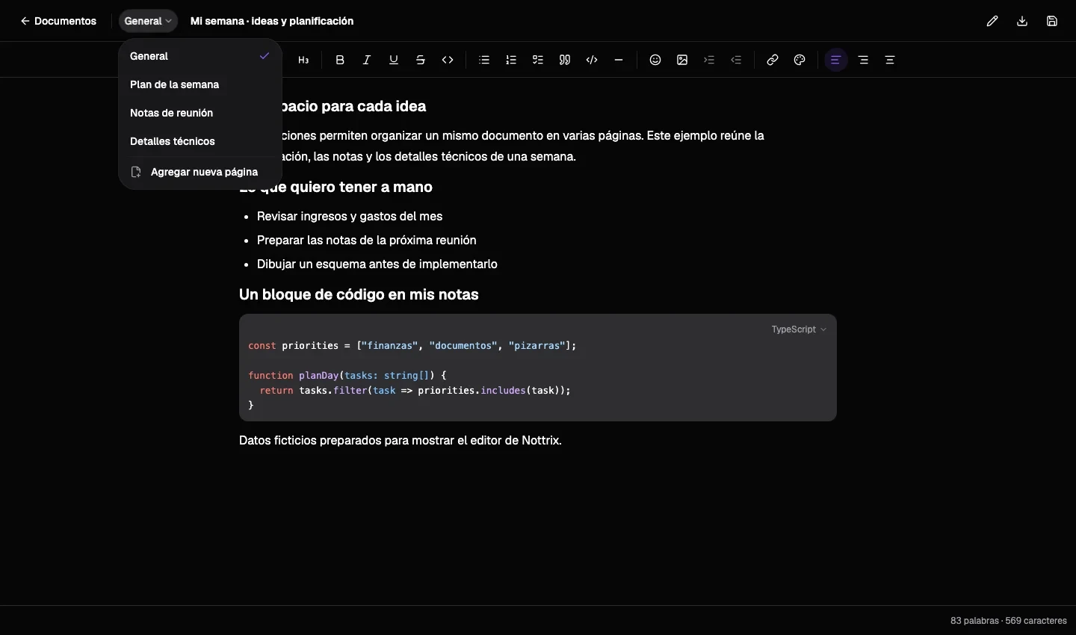Viewport: 1076px width, 635px height.
Task: Click the paragraph 'Datos ficticios preparados para mostrar'
Action: (401, 441)
